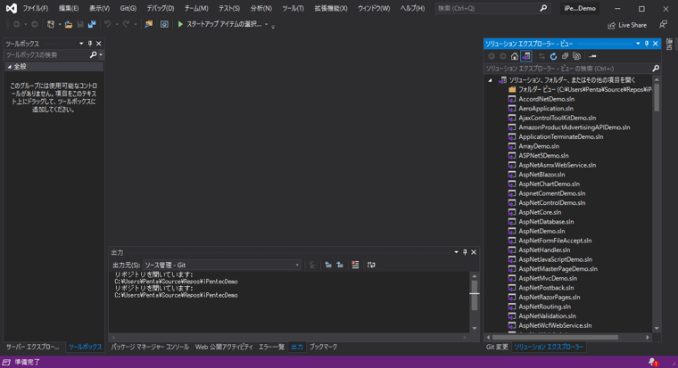Select AspNetCore.sln in the list
This screenshot has width=678, height=368.
coord(540,212)
